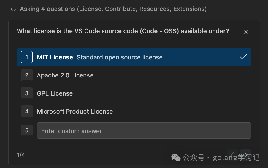Image resolution: width=268 pixels, height=168 pixels.
Task: Click the number 4 badge
Action: point(27,112)
